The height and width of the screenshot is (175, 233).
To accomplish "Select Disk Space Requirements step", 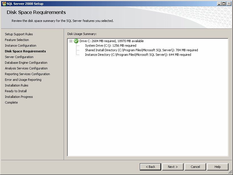I will pyautogui.click(x=25, y=51).
